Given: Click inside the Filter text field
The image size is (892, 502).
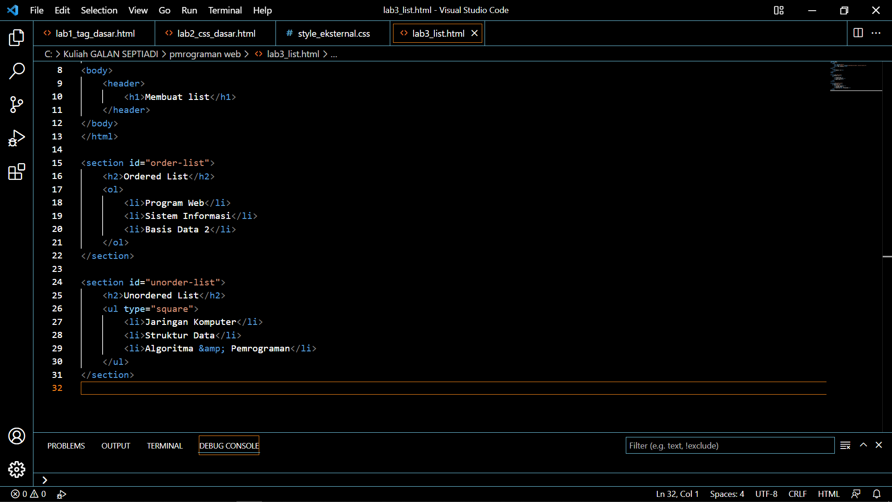Looking at the screenshot, I should pos(729,445).
